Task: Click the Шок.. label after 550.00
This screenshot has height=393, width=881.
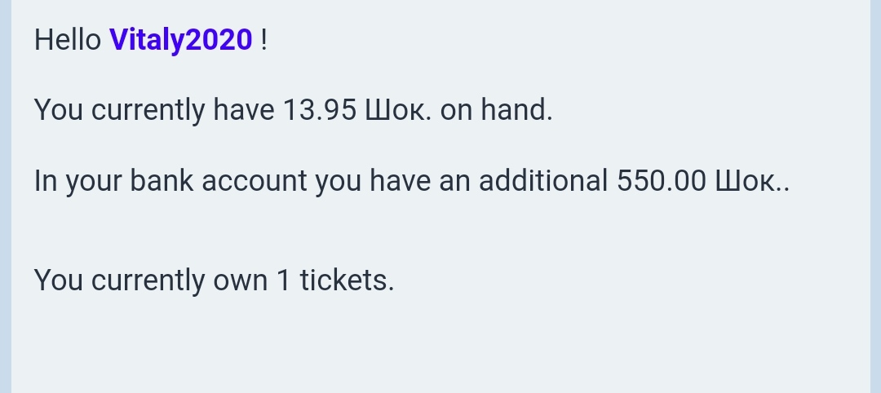Action: click(x=752, y=180)
